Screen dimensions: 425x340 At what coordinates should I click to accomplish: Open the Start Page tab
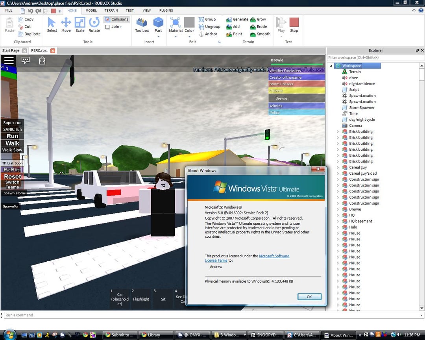[11, 50]
